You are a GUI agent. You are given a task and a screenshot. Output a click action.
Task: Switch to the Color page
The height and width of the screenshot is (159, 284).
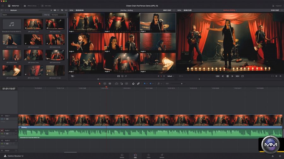pyautogui.click(x=149, y=156)
